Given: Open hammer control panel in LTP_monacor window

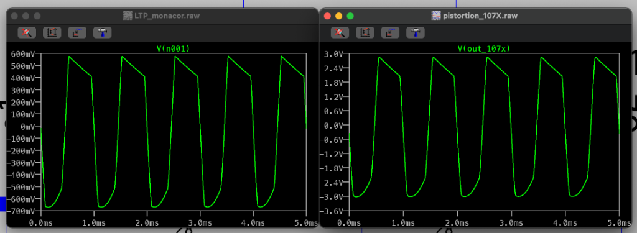Looking at the screenshot, I should (x=103, y=32).
